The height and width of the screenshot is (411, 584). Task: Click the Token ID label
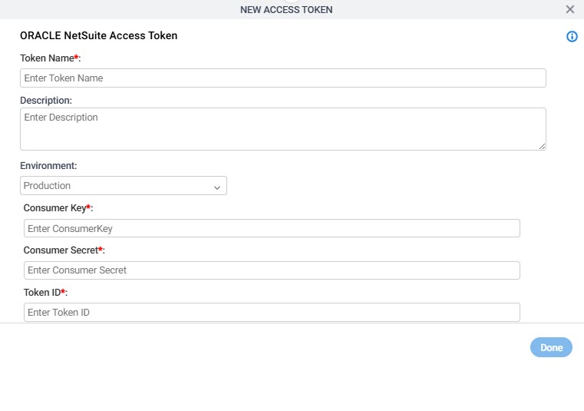coord(45,293)
